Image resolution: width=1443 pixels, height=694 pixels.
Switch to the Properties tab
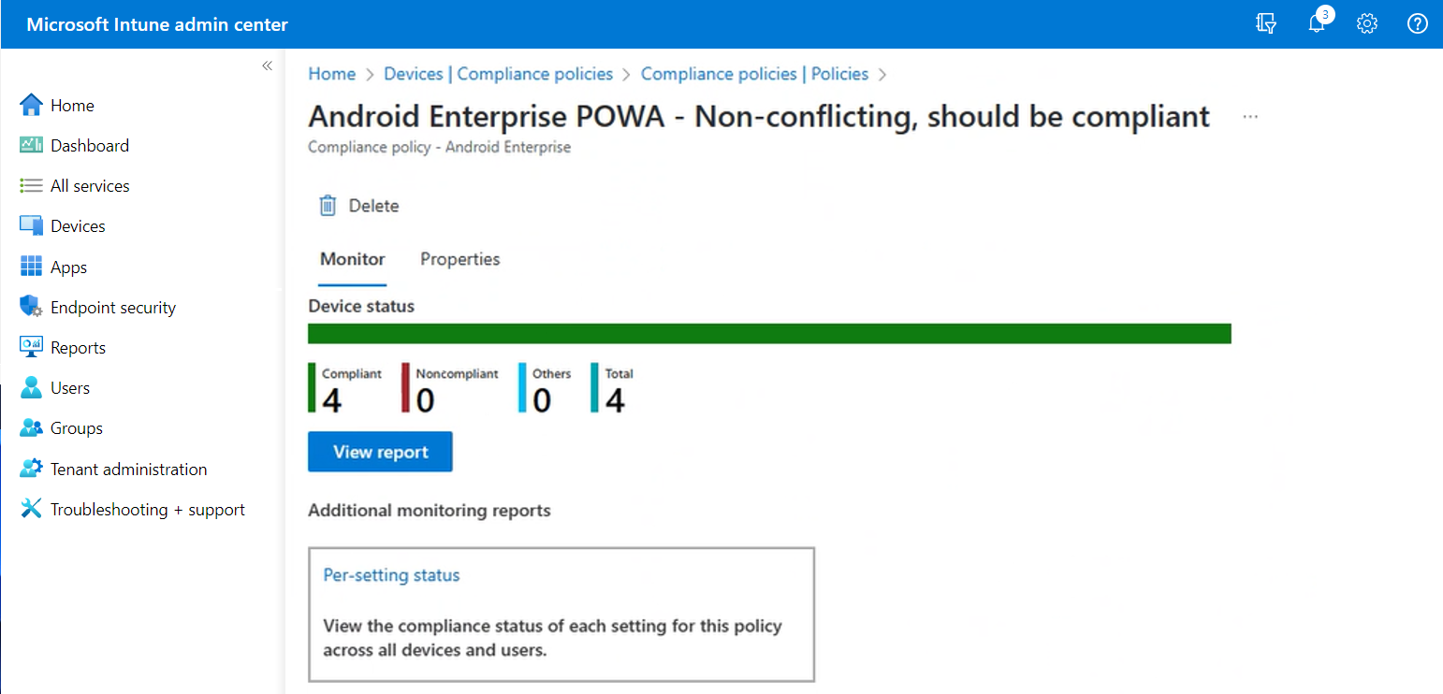click(x=459, y=259)
